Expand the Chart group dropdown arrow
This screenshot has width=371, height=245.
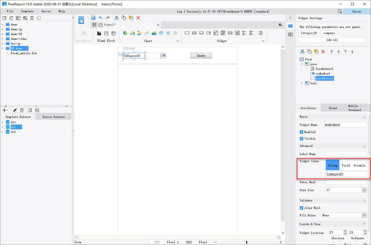click(178, 41)
